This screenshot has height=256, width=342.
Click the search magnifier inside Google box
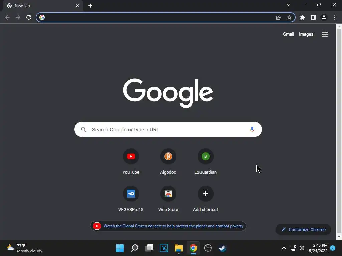pyautogui.click(x=84, y=130)
